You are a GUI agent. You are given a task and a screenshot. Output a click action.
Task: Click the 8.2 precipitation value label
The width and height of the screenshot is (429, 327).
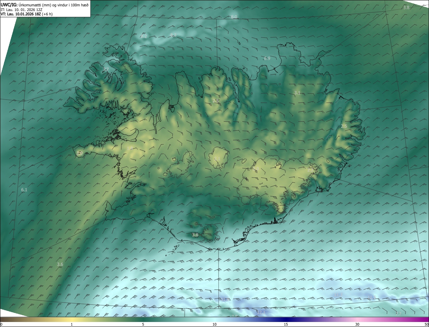tap(144, 36)
